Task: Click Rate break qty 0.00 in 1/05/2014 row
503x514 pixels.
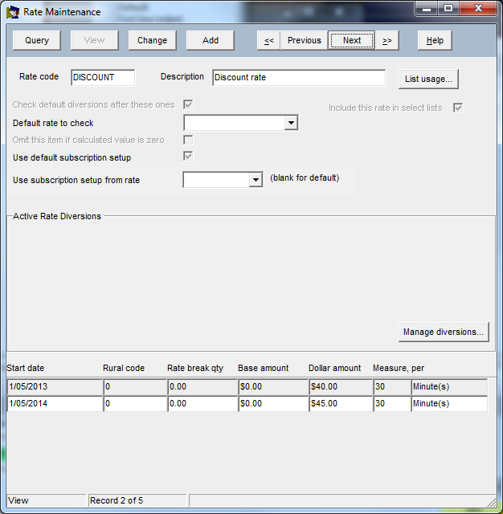Action: [202, 403]
